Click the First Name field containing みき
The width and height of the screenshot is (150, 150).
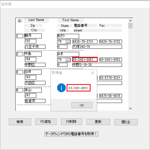(68, 54)
